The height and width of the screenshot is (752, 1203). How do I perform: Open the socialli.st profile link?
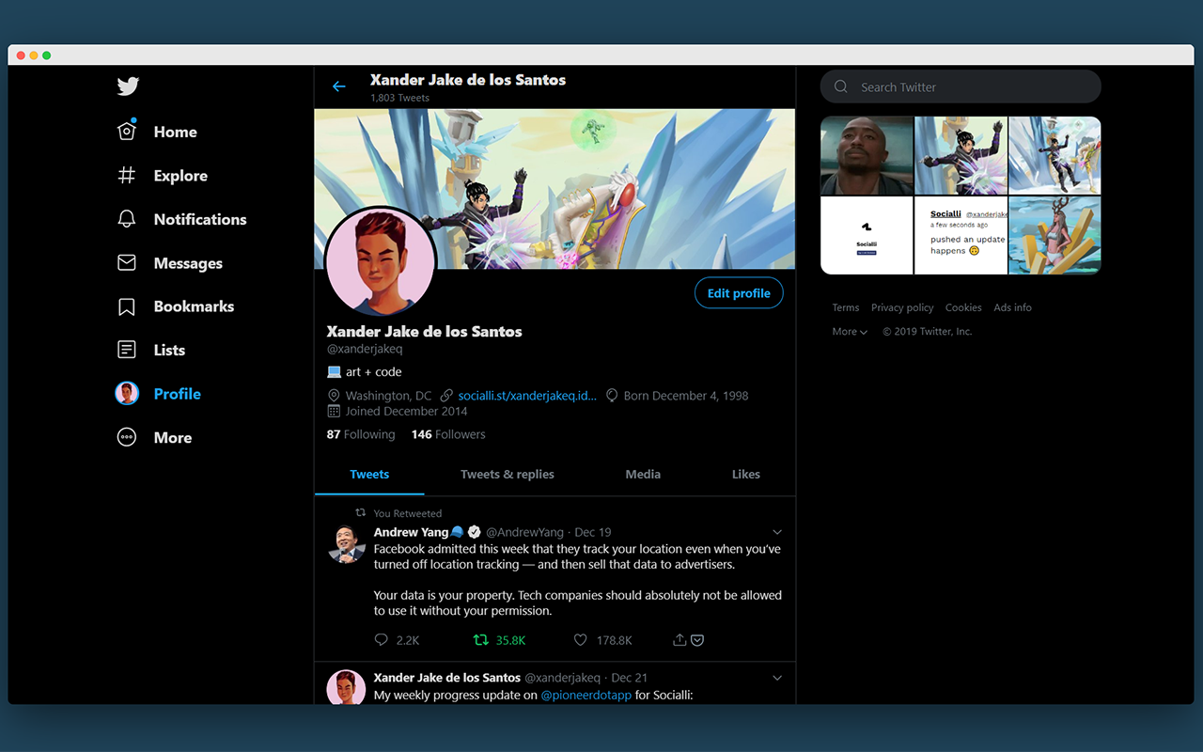click(527, 396)
